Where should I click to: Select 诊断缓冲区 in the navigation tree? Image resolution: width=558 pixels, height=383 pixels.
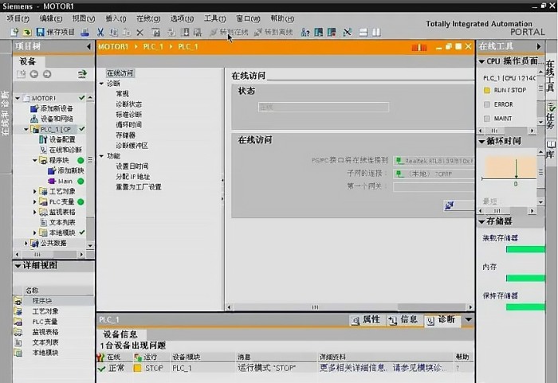(x=132, y=146)
